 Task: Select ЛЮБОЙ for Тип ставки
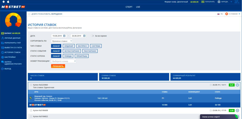[56, 46]
